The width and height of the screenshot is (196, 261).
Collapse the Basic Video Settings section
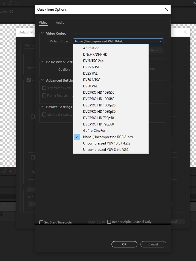(x=42, y=62)
